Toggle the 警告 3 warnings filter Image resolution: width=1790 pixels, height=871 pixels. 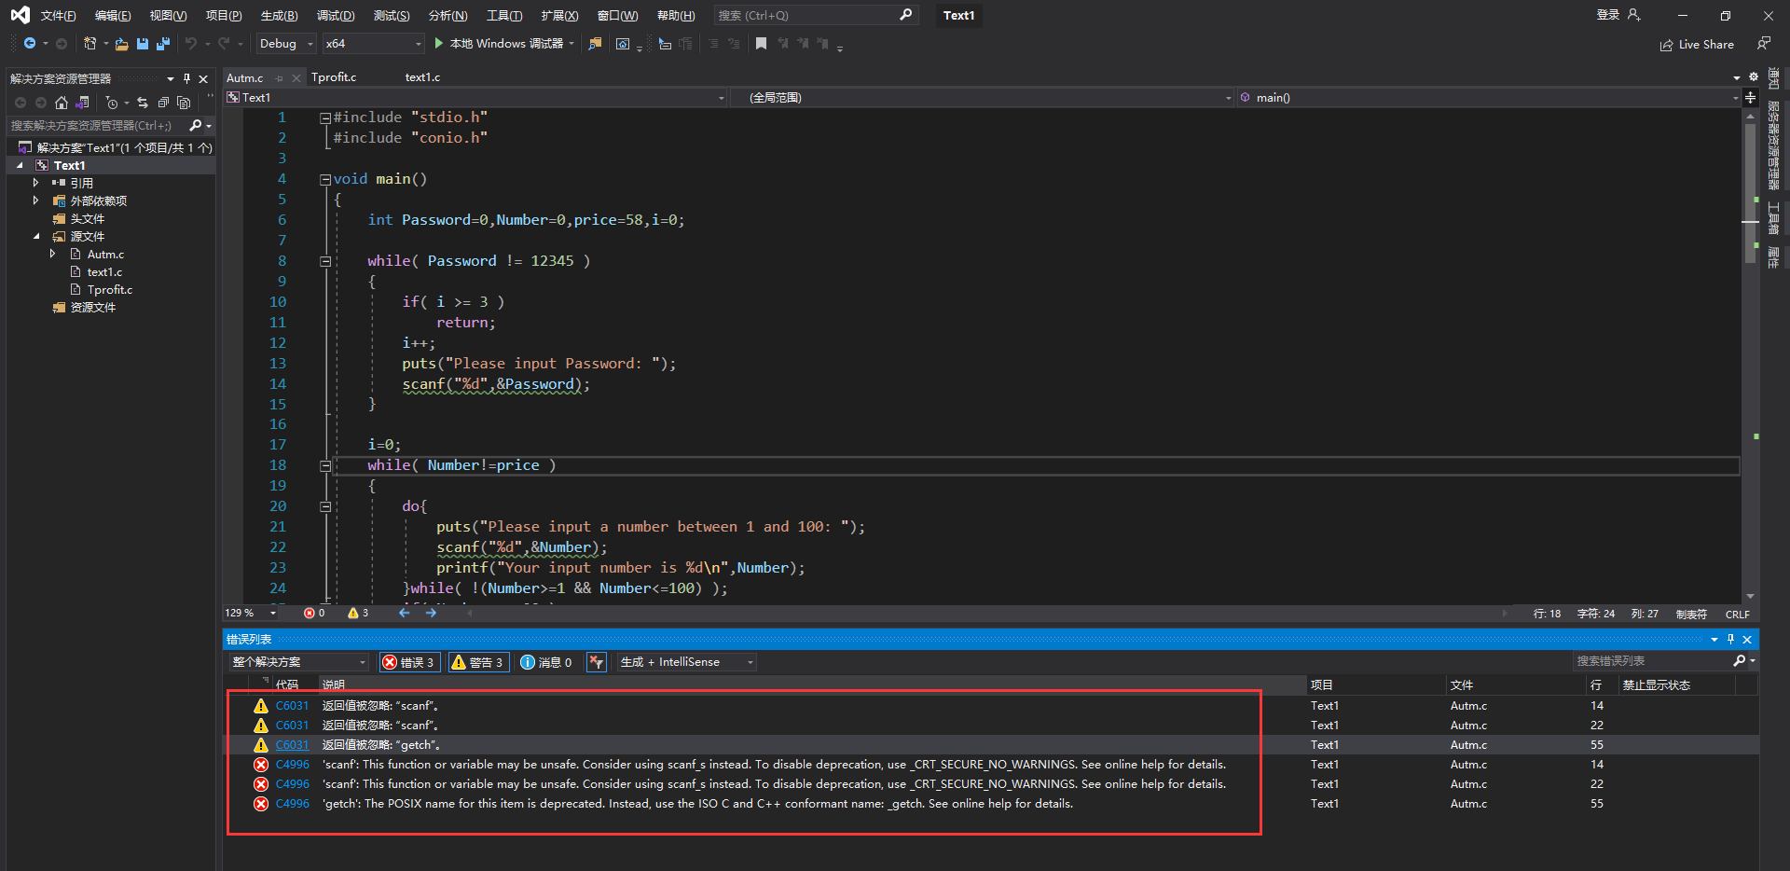pos(477,662)
